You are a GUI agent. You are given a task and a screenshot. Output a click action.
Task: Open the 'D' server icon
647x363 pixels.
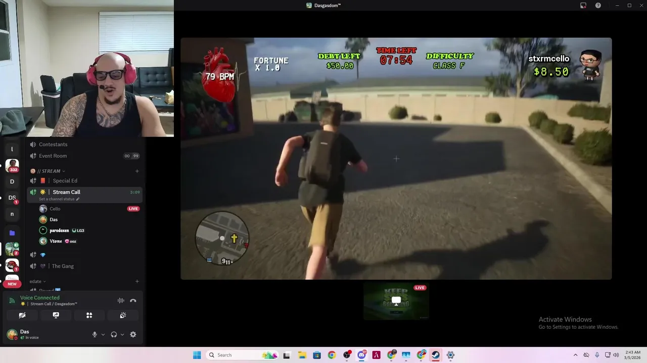(12, 181)
